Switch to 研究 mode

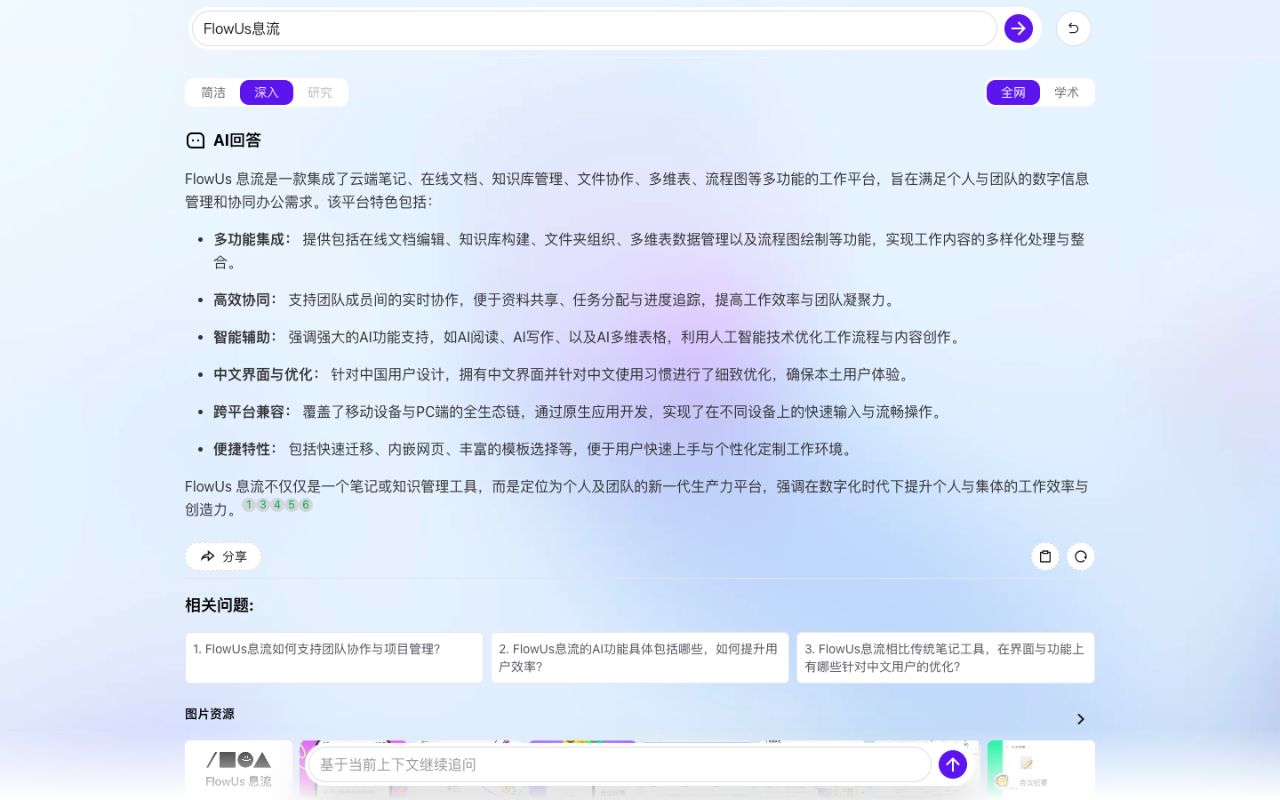(x=320, y=92)
